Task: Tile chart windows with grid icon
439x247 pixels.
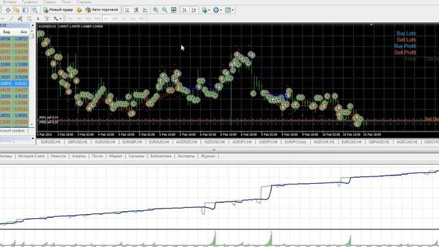Action: [174, 10]
